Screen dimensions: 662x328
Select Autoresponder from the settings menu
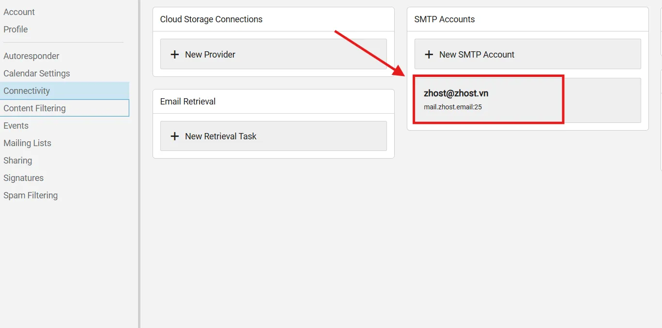click(31, 56)
